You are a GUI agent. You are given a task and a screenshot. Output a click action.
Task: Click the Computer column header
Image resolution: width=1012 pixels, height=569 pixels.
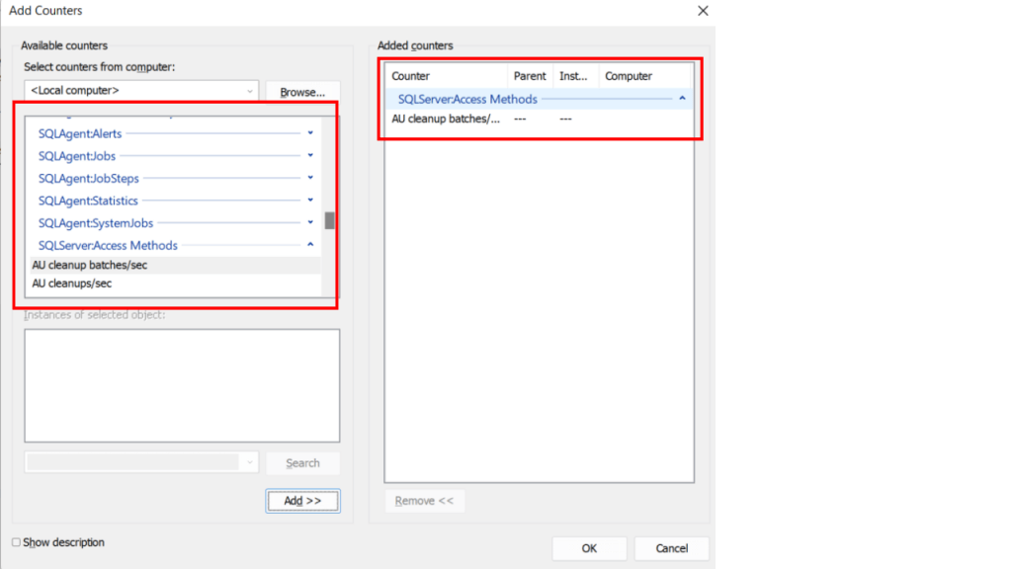coord(644,76)
